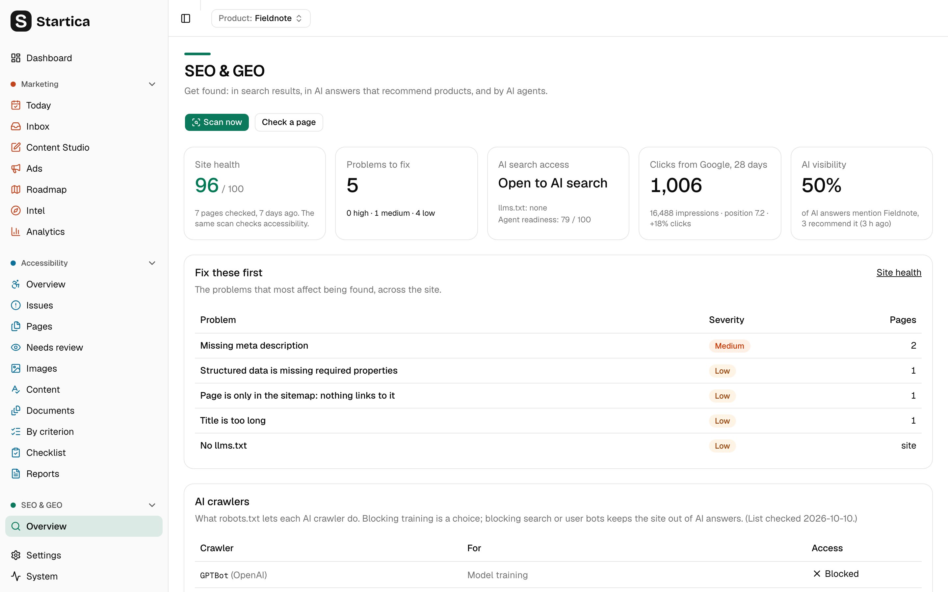Open Settings in the sidebar
Screen dimensions: 948x592
[84, 555]
